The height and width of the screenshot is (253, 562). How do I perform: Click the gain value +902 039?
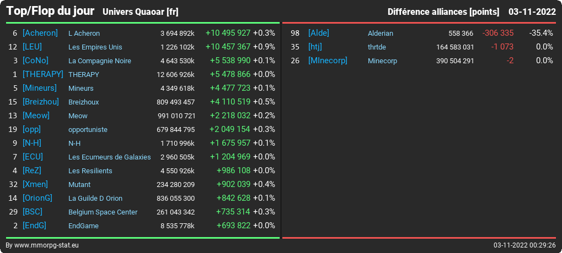point(234,184)
